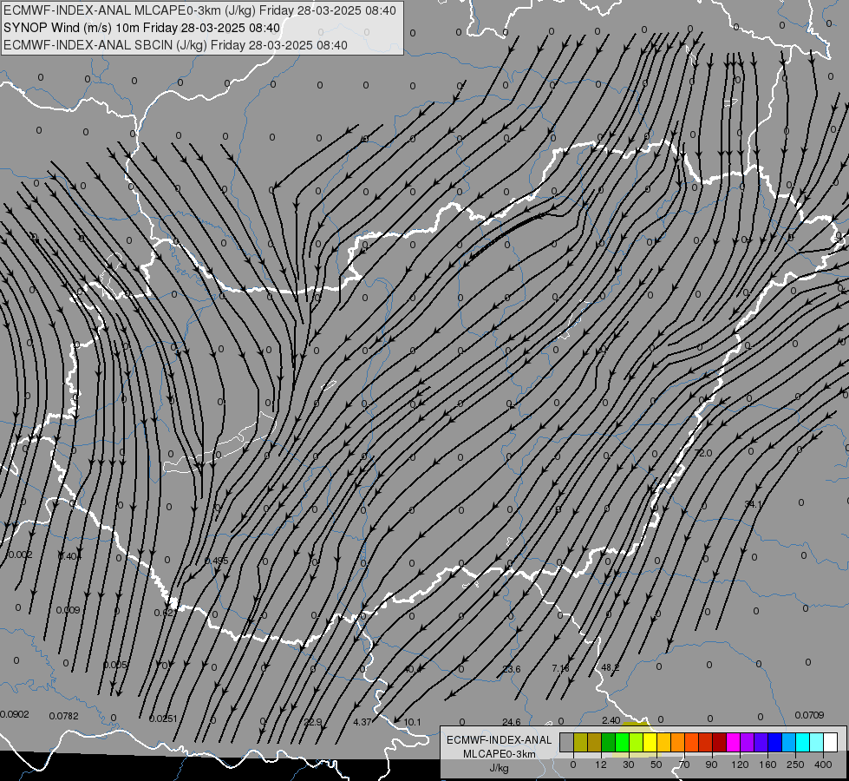849x781 pixels.
Task: Click the legend tick label 70
Action: (x=684, y=765)
